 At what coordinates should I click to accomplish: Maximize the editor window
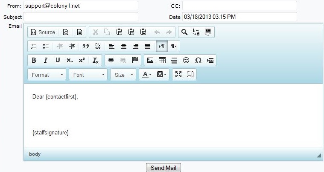[178, 74]
